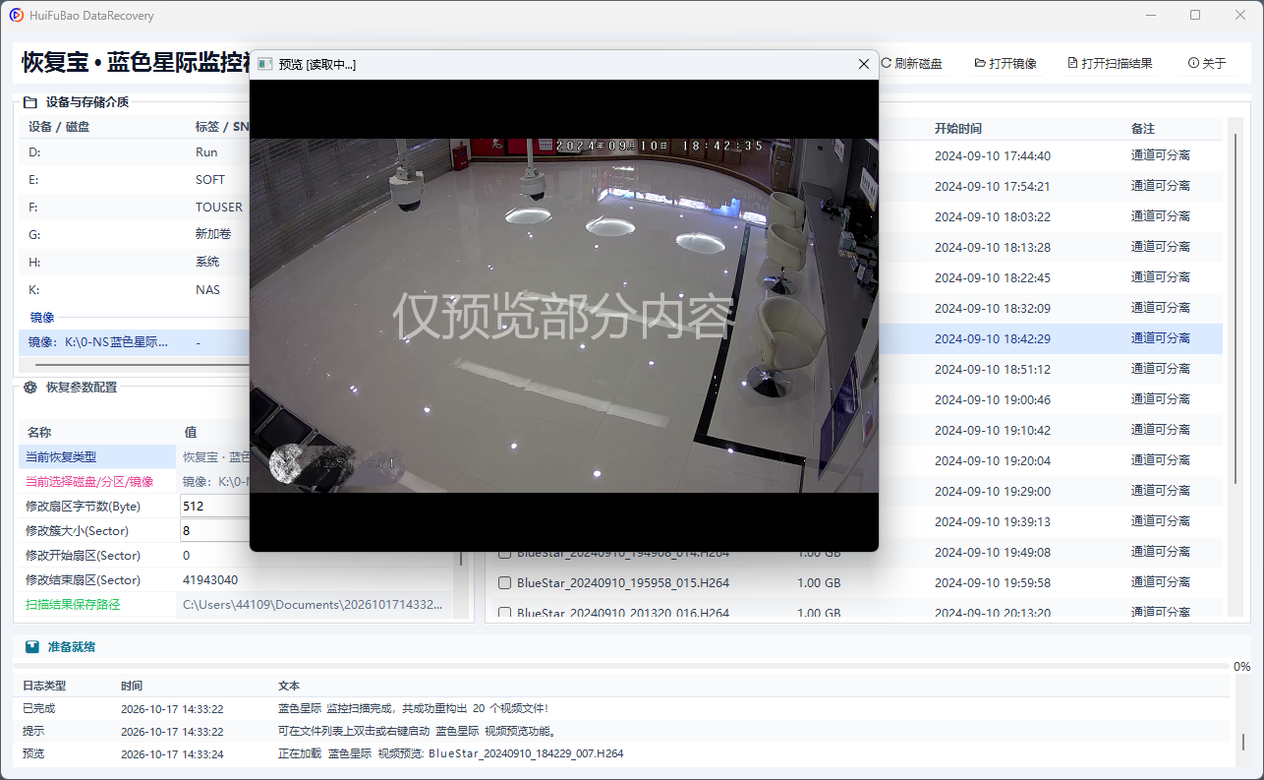Select the H: drive labeled 系统
This screenshot has width=1264, height=780.
(133, 263)
